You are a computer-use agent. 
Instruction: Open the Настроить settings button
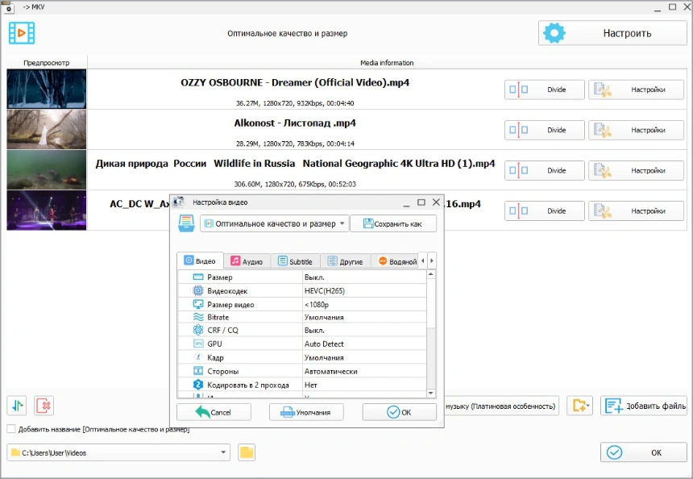pyautogui.click(x=612, y=33)
